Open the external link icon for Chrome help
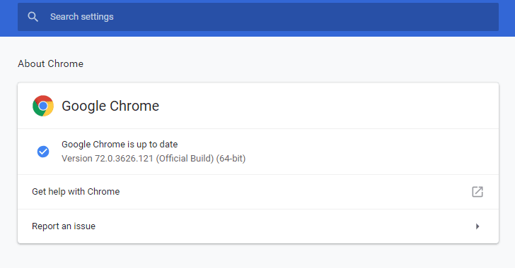This screenshot has width=515, height=268. point(478,192)
